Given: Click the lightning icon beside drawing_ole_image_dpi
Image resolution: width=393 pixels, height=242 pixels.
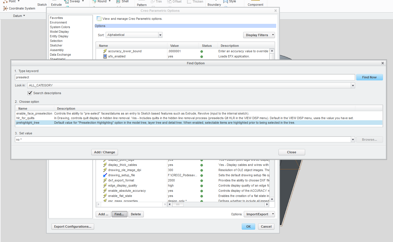Looking at the screenshot, I should click(x=105, y=170).
